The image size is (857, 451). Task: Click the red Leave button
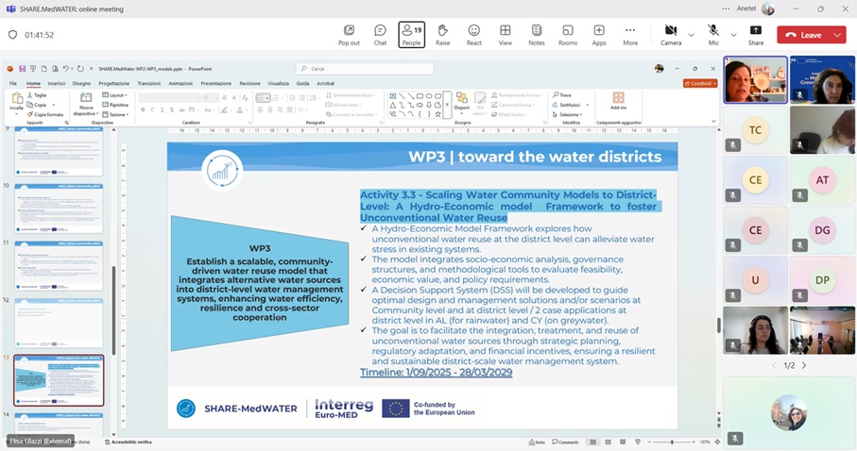[x=803, y=35]
